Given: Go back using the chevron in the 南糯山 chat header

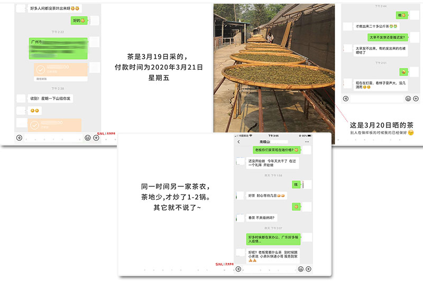Looking at the screenshot, I should (239, 142).
